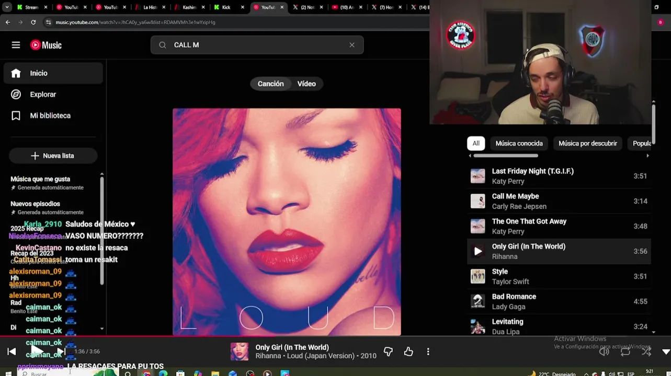Open the Windows Start button

point(8,374)
